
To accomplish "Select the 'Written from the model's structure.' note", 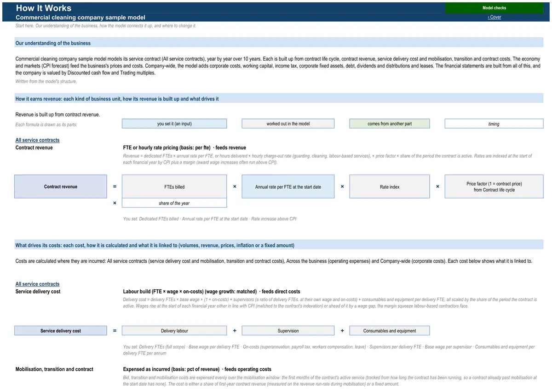I will (x=46, y=81).
